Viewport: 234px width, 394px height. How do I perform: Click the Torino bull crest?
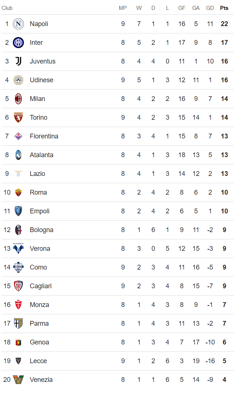[x=18, y=118]
